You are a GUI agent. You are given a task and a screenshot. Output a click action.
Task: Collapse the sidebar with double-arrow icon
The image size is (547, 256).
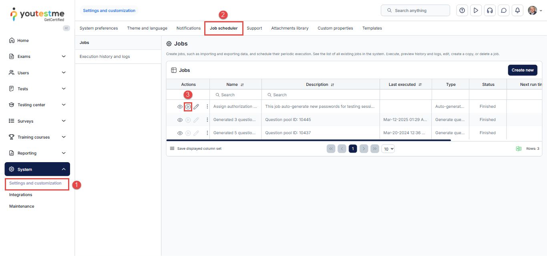pyautogui.click(x=66, y=28)
